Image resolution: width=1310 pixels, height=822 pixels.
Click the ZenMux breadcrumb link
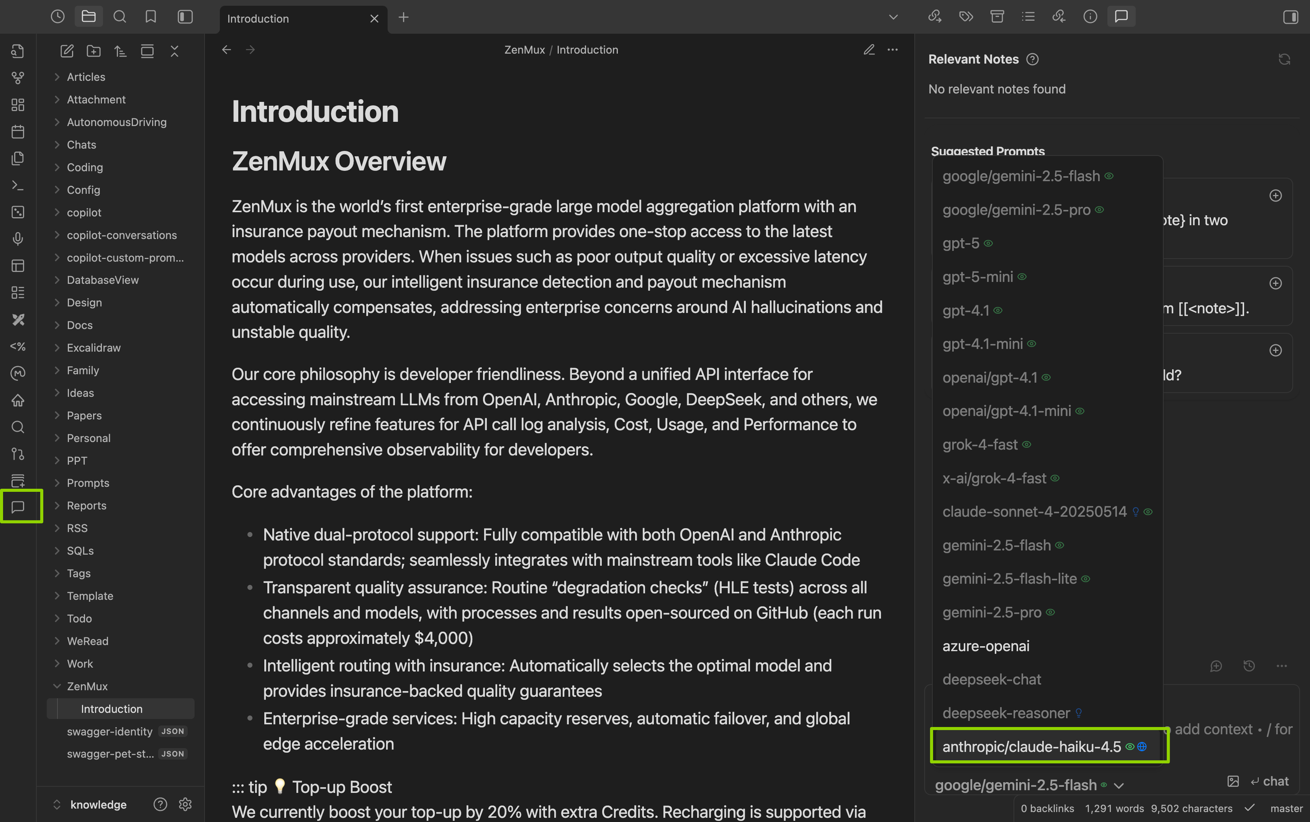(524, 49)
